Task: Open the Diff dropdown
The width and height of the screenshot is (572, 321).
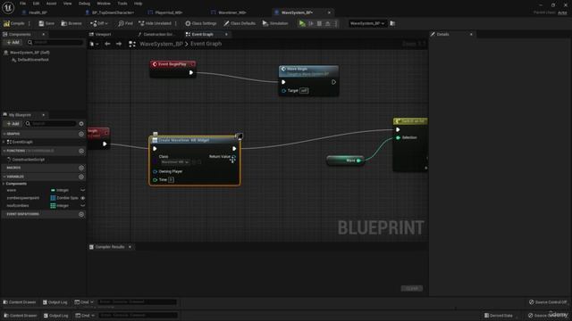Action: [99, 23]
